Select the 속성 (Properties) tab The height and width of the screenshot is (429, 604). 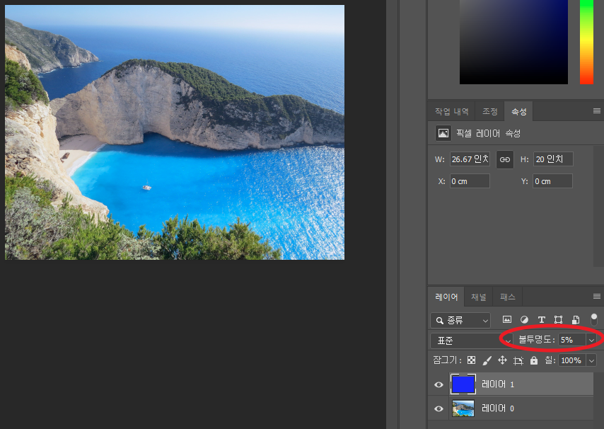(518, 112)
